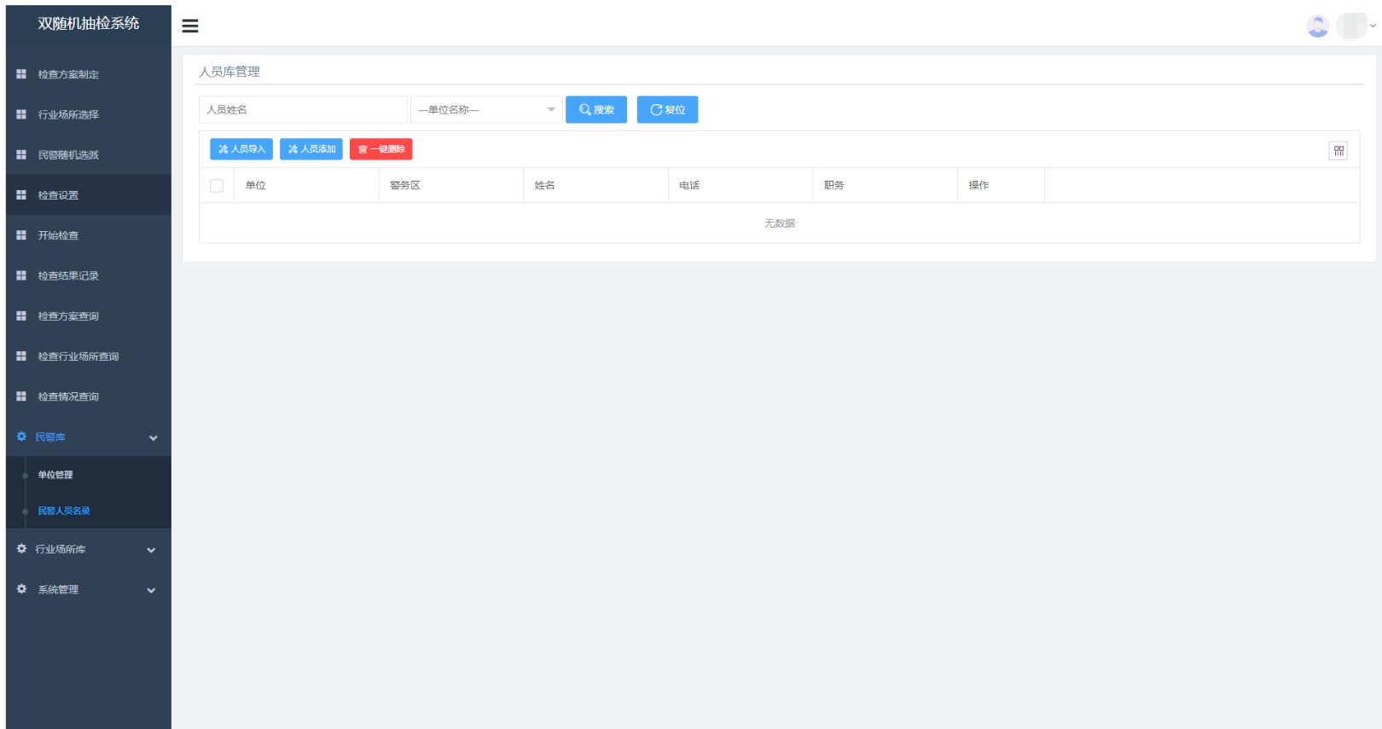Open the column display settings grid icon
This screenshot has width=1382, height=729.
[x=1338, y=151]
